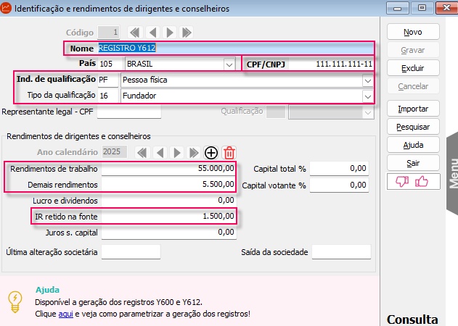Open the vertical Menu side tab
The height and width of the screenshot is (326, 458).
[452, 173]
